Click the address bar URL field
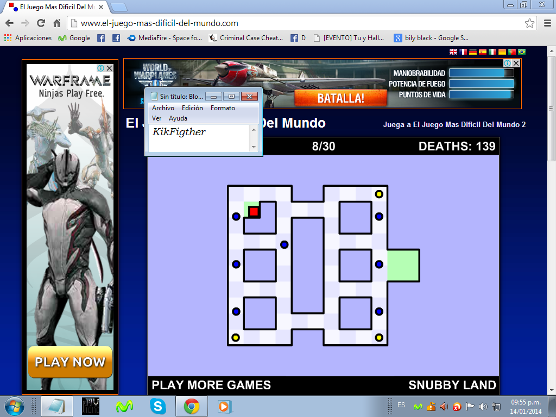Image resolution: width=556 pixels, height=417 pixels. click(x=293, y=23)
